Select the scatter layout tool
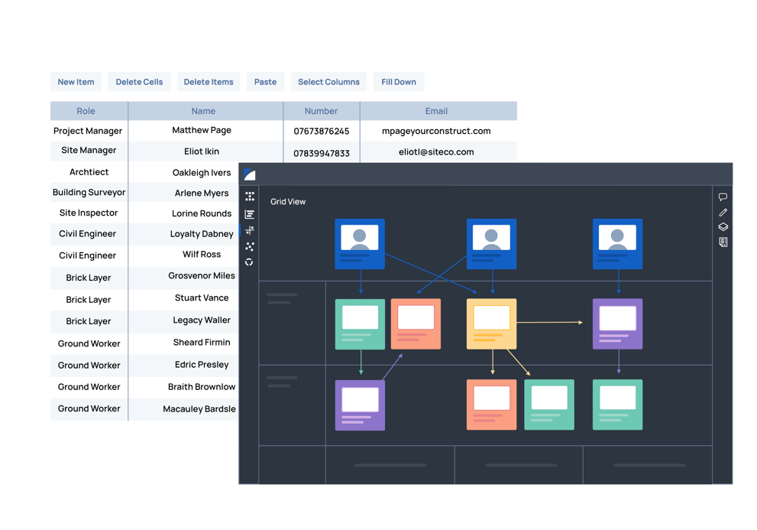Image resolution: width=757 pixels, height=530 pixels. pyautogui.click(x=250, y=246)
